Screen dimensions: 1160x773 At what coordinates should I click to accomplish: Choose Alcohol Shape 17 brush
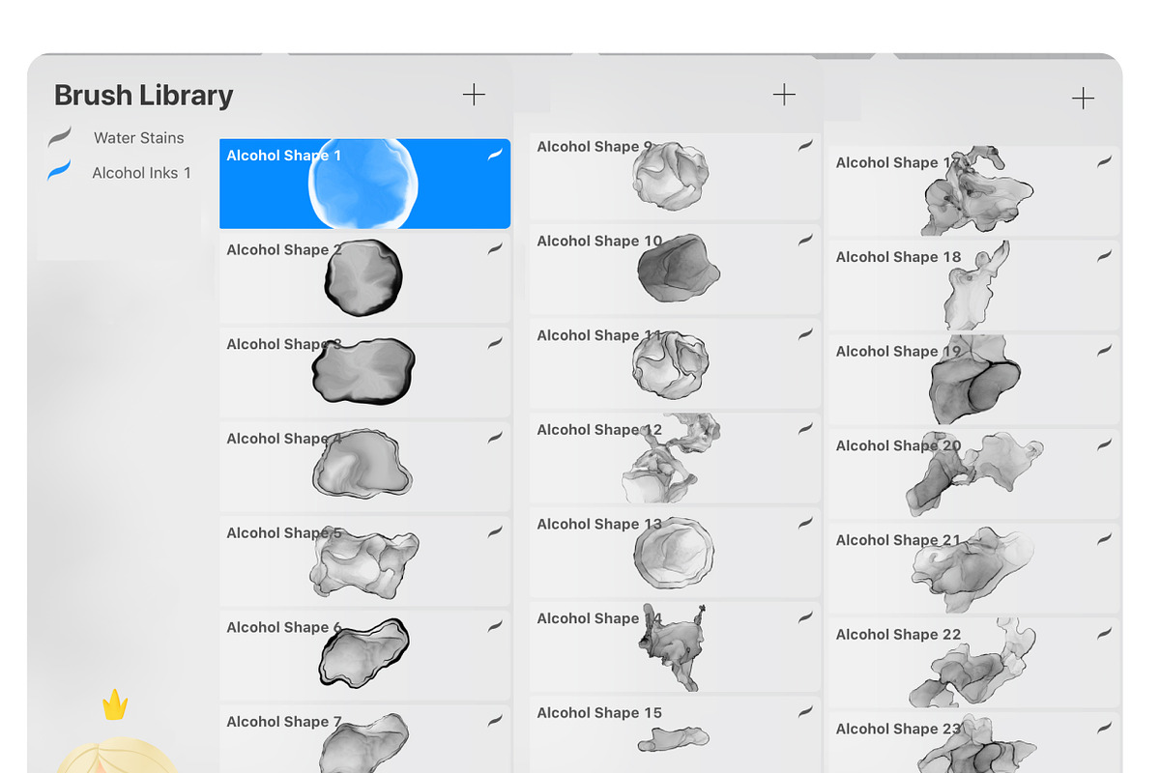[973, 191]
